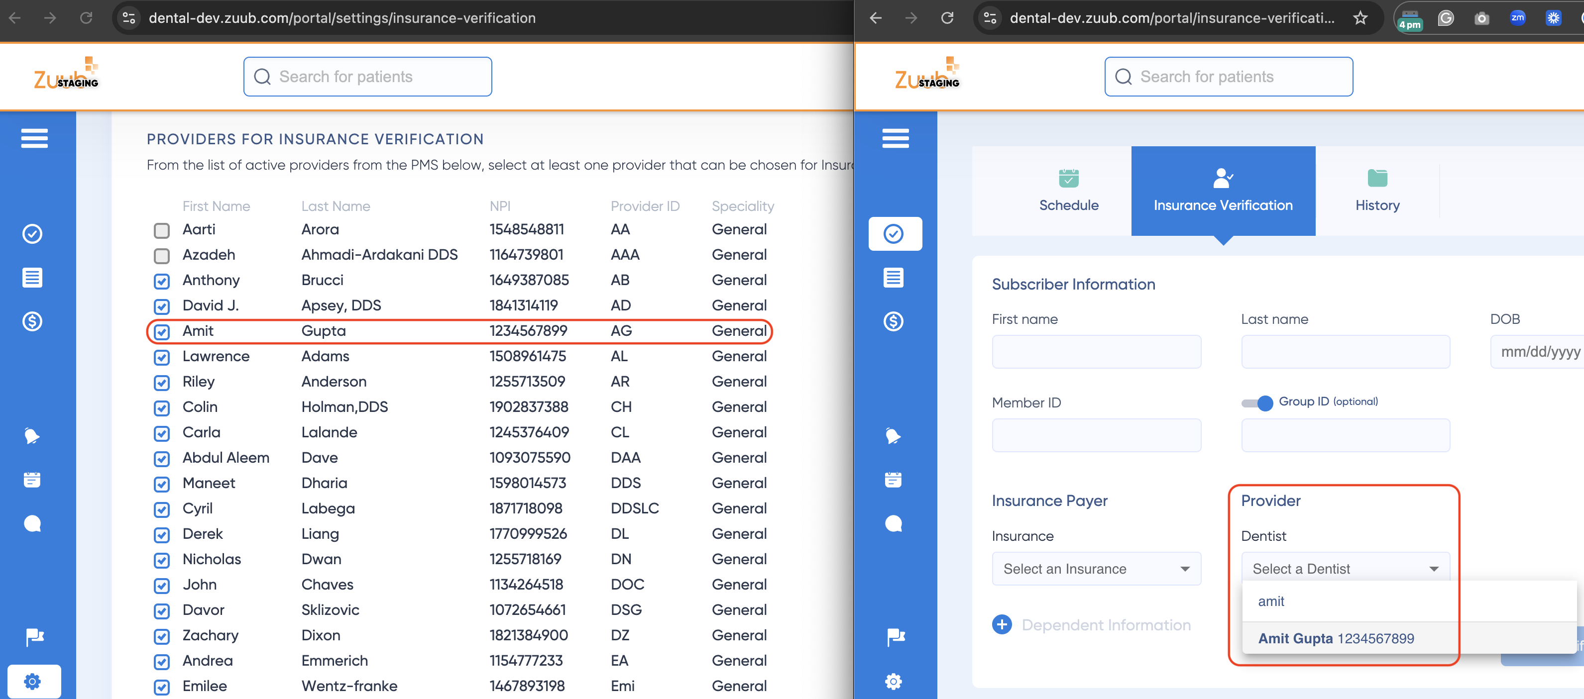Click the flag icon in left sidebar
Viewport: 1584px width, 699px height.
pos(34,637)
